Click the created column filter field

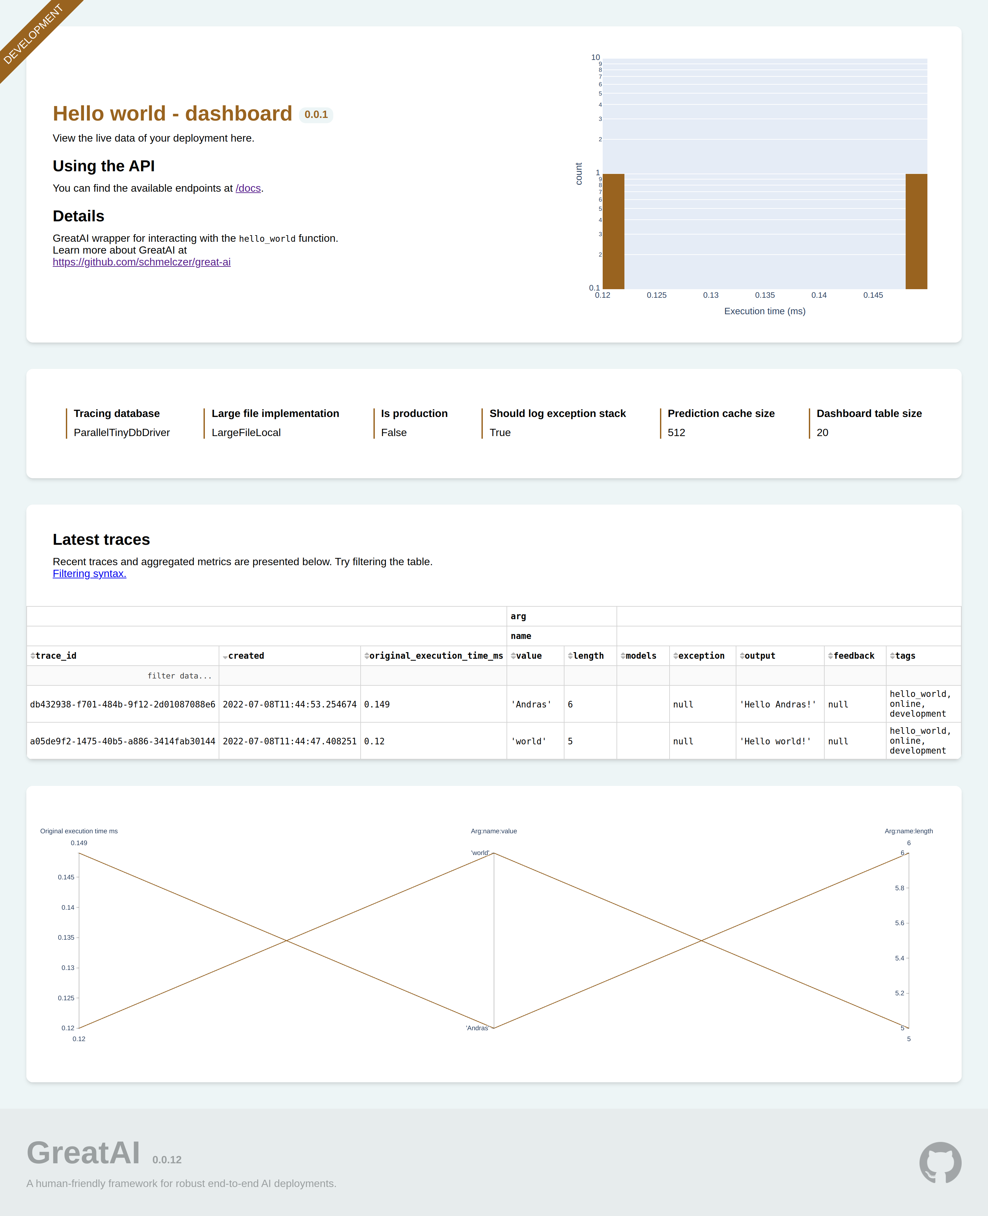pyautogui.click(x=290, y=676)
